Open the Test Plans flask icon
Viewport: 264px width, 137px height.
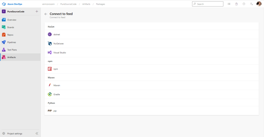tap(4, 50)
